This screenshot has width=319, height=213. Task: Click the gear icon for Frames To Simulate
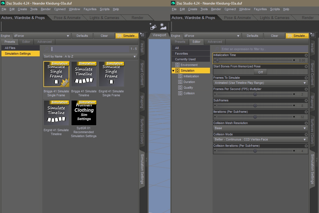click(x=306, y=78)
